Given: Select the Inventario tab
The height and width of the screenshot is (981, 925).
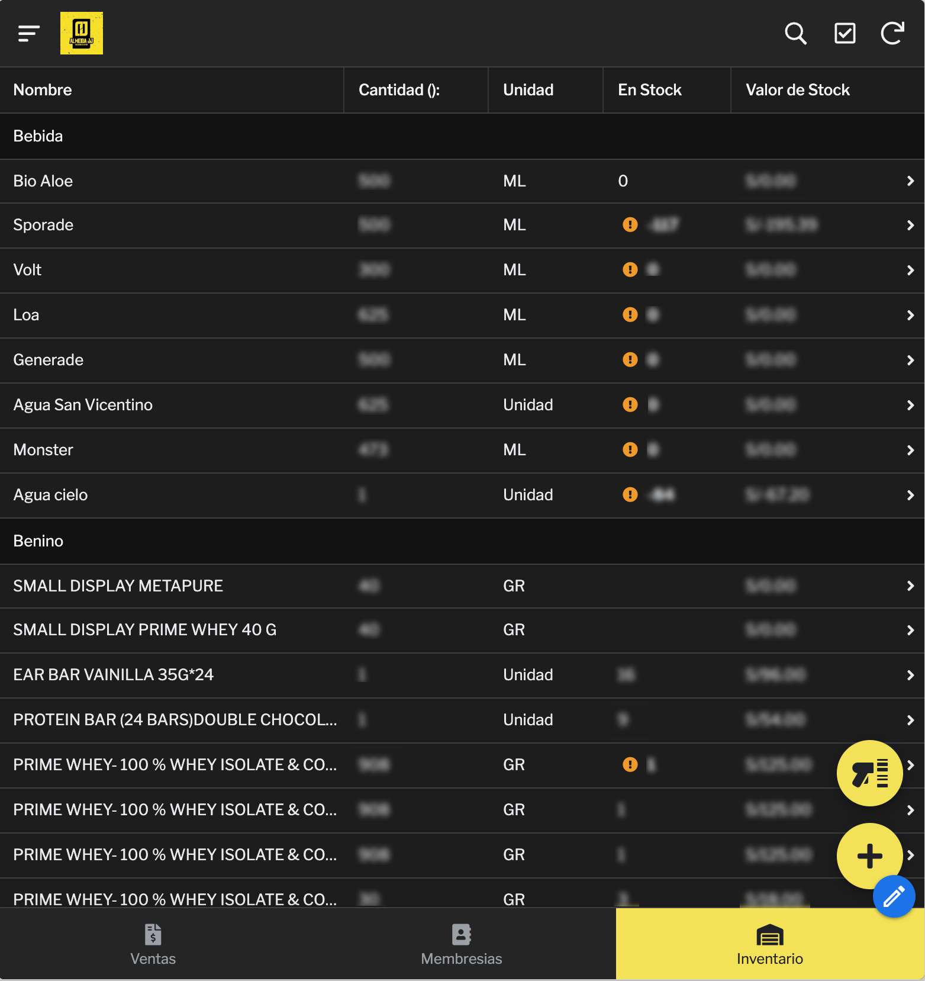Looking at the screenshot, I should (770, 944).
